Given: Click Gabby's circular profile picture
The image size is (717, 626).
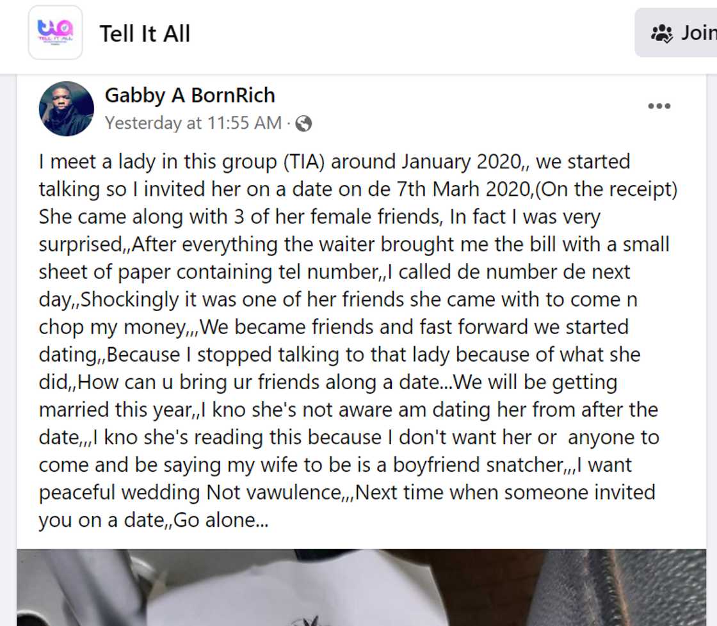Looking at the screenshot, I should click(x=67, y=108).
